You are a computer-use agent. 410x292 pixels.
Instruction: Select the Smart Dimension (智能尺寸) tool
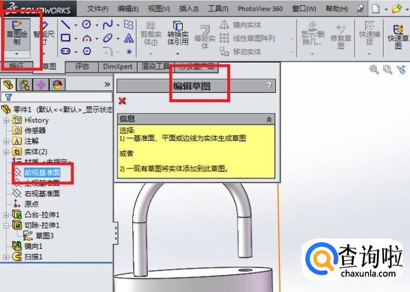coord(44,34)
